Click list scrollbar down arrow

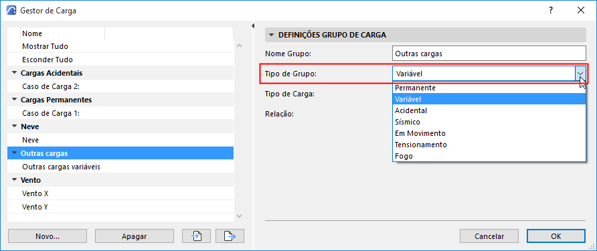(239, 216)
